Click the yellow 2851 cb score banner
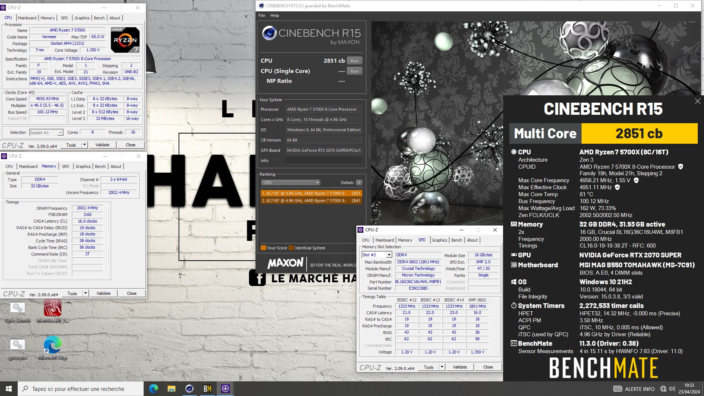The image size is (704, 396). pyautogui.click(x=639, y=133)
